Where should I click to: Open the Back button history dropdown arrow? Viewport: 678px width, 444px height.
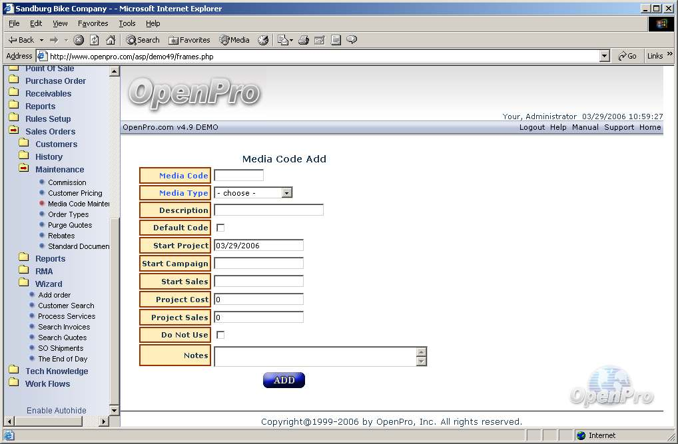(x=41, y=40)
